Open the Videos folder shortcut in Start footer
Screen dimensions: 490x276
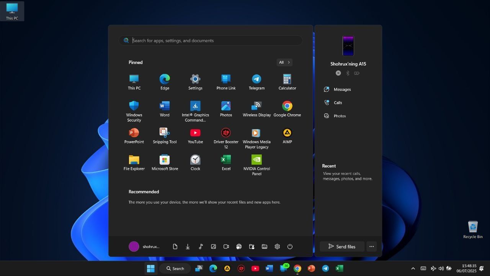226,246
